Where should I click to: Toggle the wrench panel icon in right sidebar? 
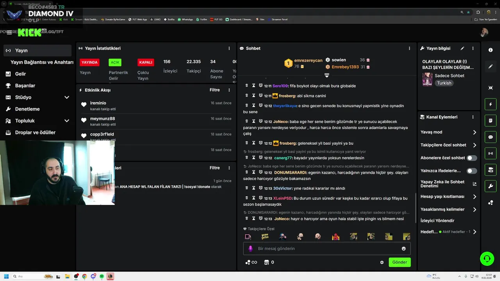point(491,186)
